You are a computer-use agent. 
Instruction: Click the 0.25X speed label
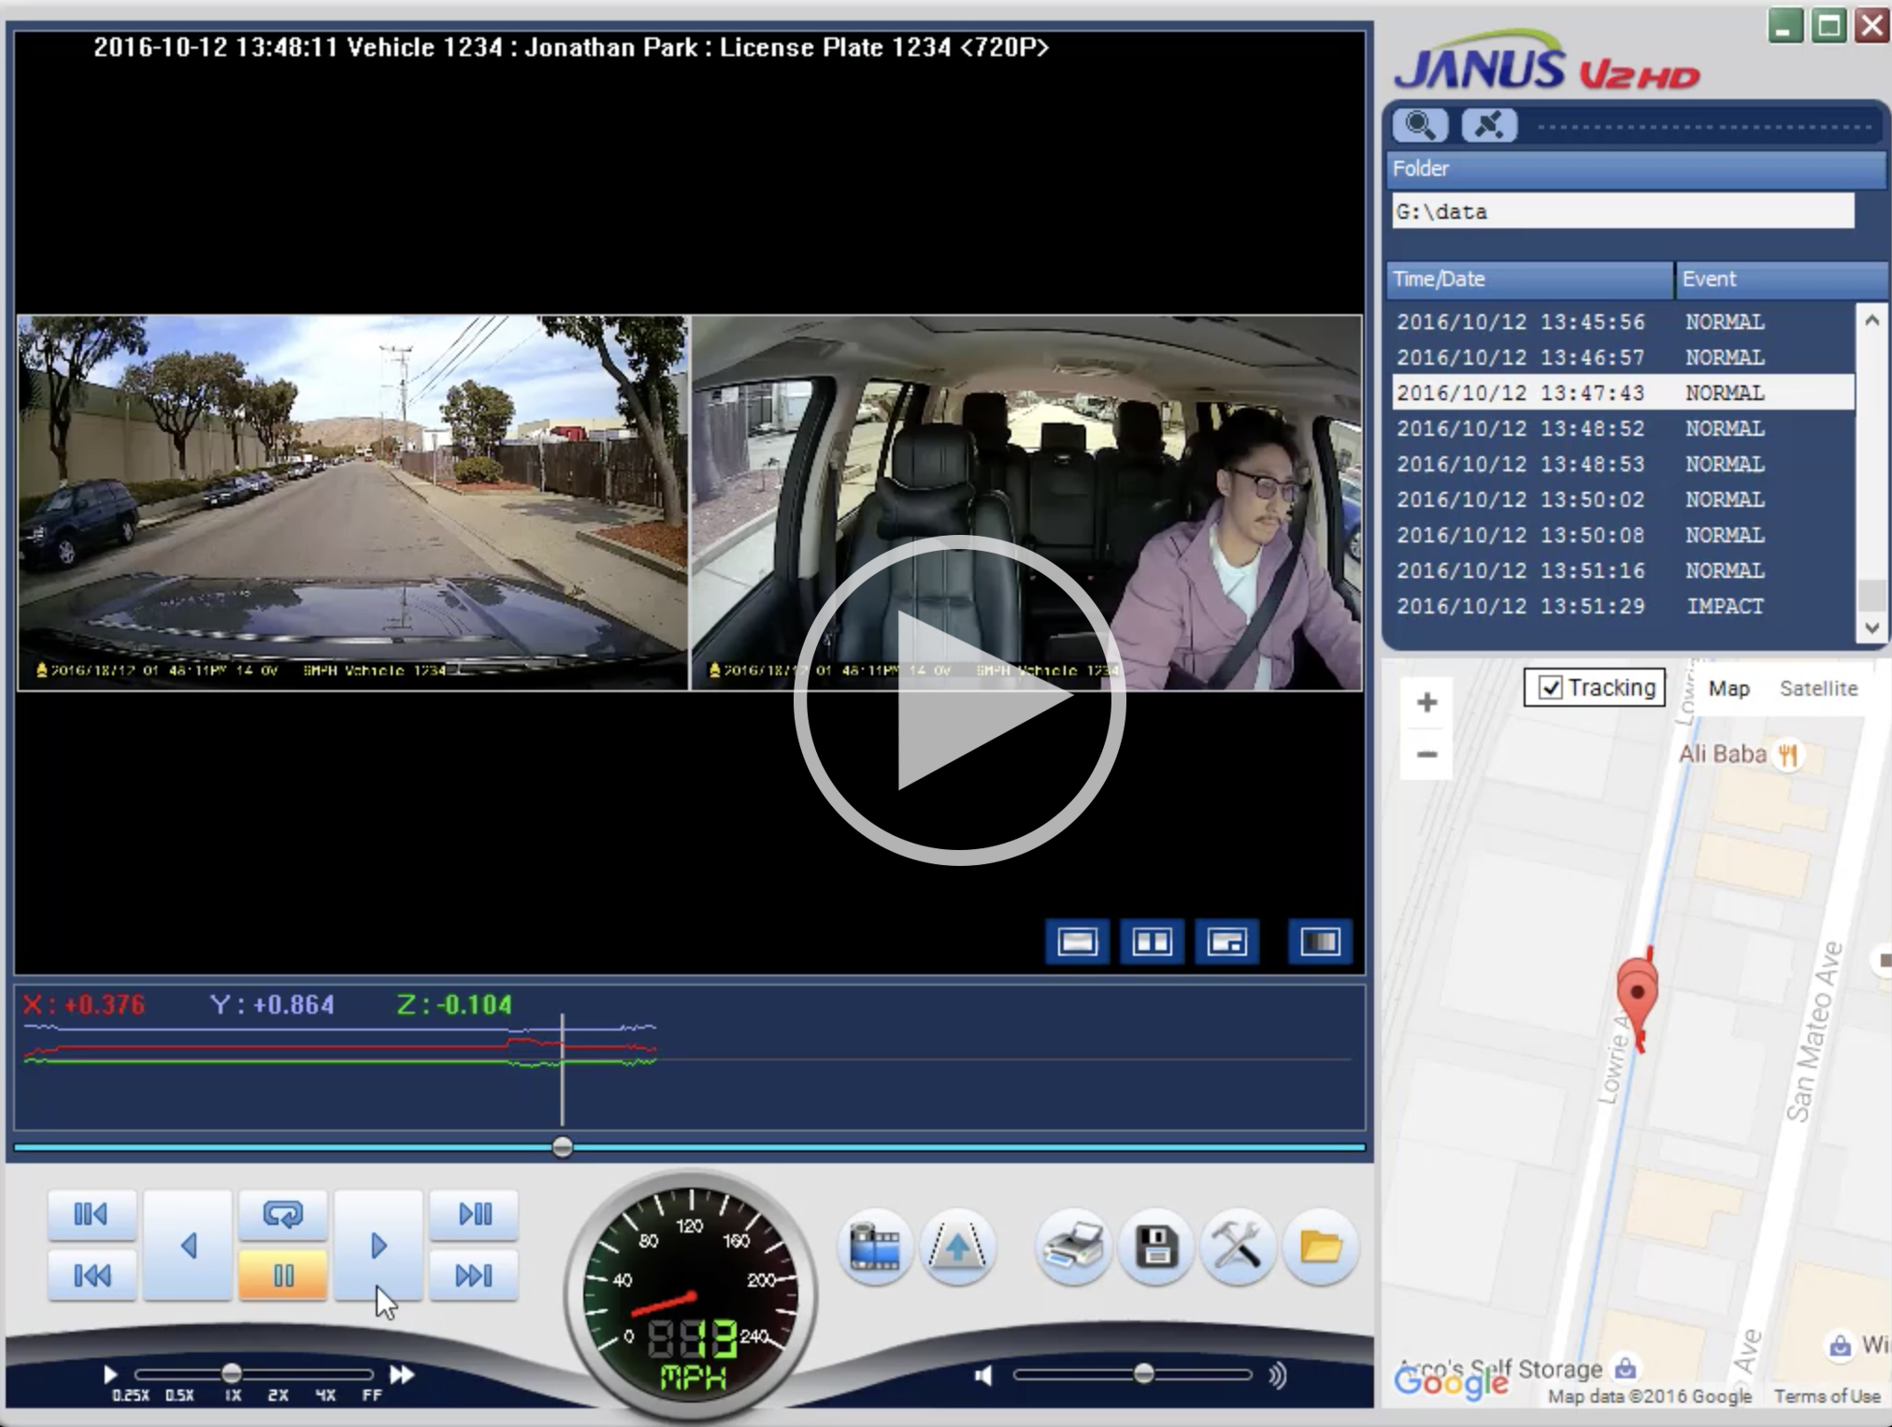(x=131, y=1395)
